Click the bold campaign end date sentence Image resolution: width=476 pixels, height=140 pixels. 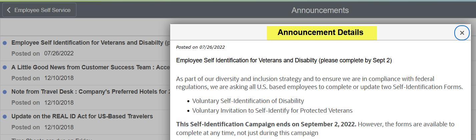(x=266, y=124)
